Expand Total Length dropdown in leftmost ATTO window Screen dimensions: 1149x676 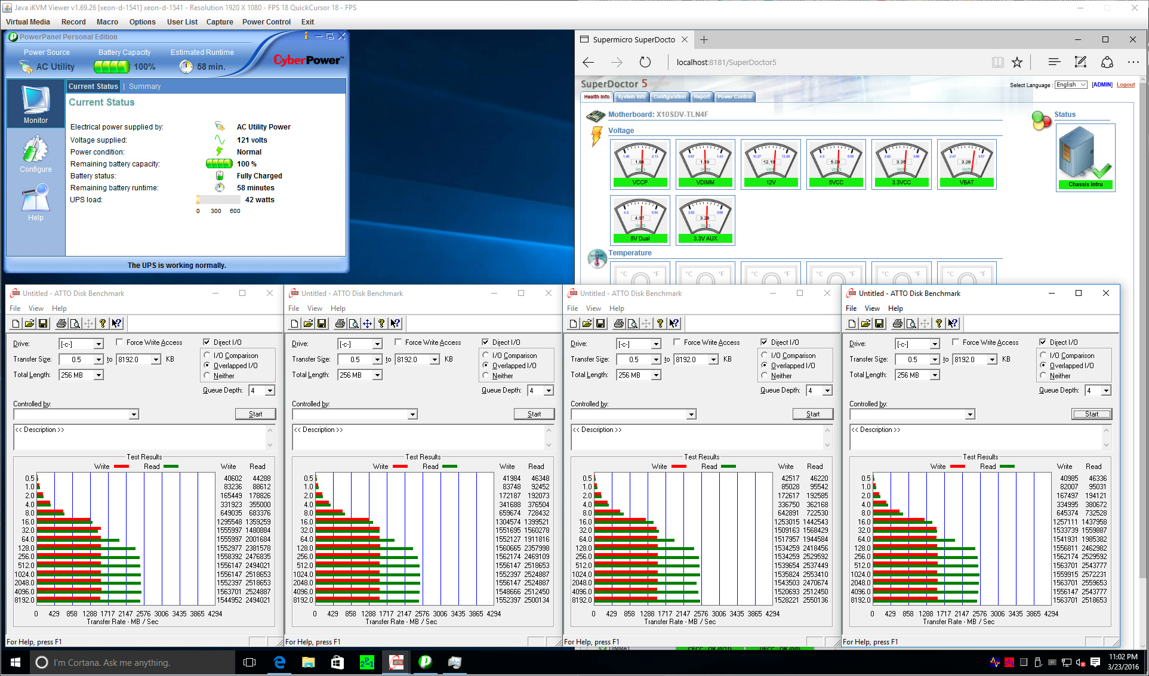point(98,375)
